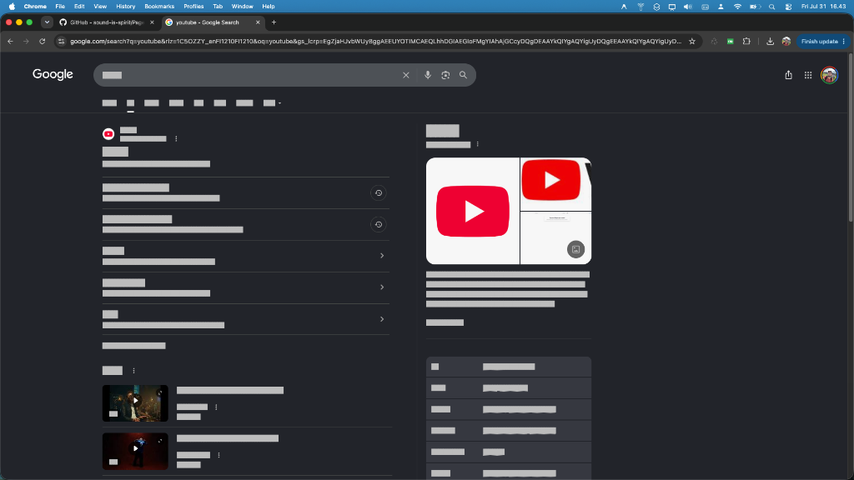Open the Extensions puzzle icon
Screen dimensions: 854x480
click(746, 42)
